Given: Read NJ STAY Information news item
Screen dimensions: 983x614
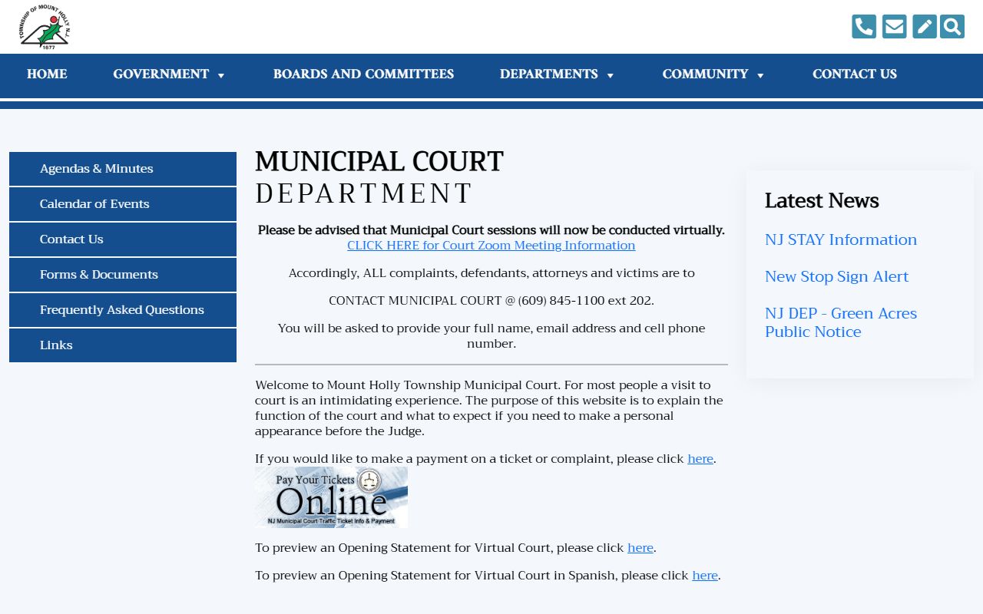Looking at the screenshot, I should coord(841,239).
